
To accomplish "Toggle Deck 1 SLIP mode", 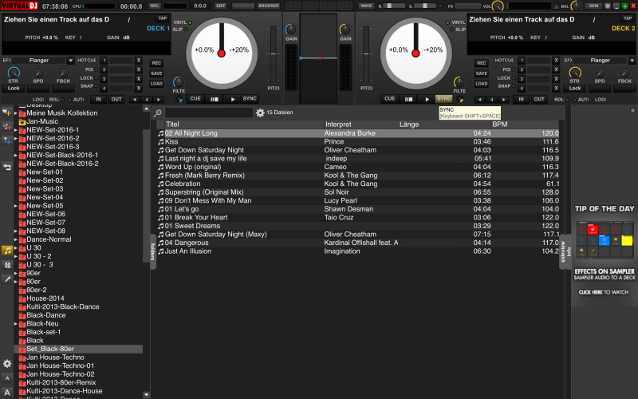I will [180, 30].
